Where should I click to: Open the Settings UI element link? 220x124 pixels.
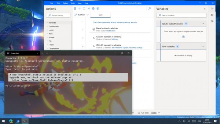click(x=115, y=39)
